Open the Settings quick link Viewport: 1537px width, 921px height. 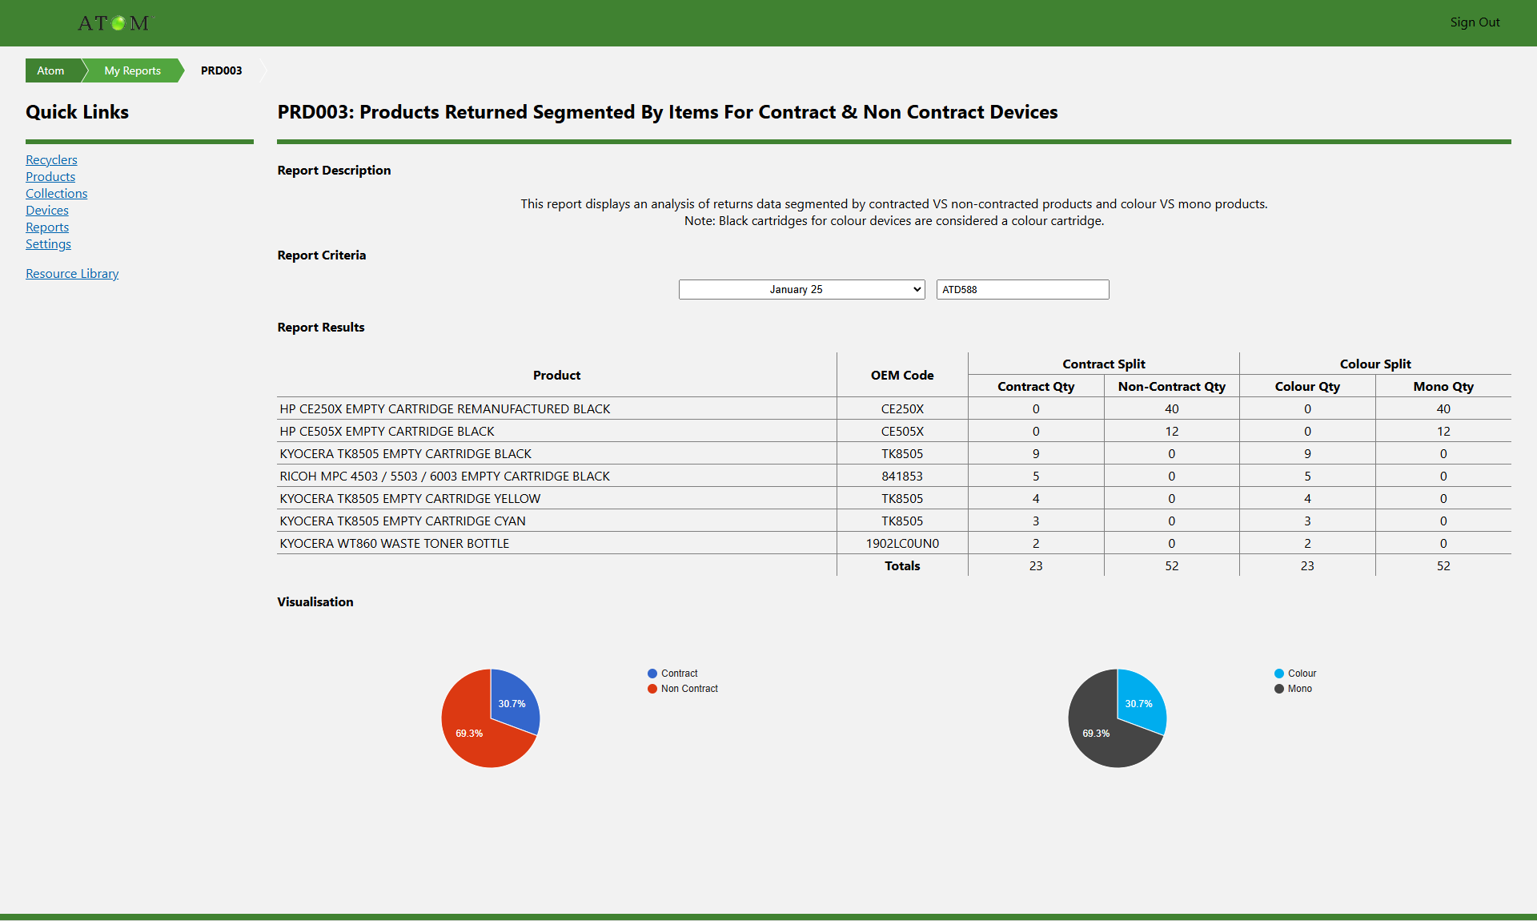(48, 244)
